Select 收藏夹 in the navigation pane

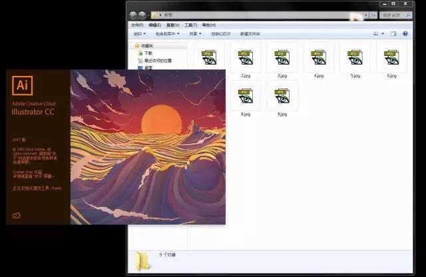click(x=147, y=46)
